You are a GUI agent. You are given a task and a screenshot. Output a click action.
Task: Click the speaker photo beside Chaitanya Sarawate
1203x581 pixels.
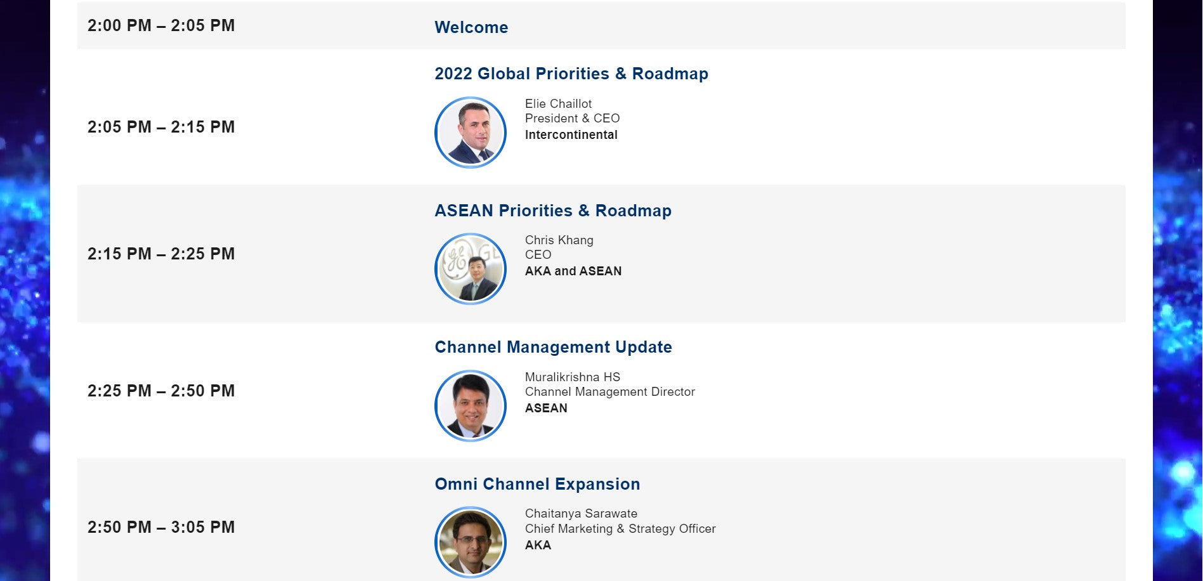point(470,542)
